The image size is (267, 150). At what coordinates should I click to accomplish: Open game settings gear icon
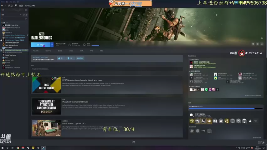pos(253,44)
